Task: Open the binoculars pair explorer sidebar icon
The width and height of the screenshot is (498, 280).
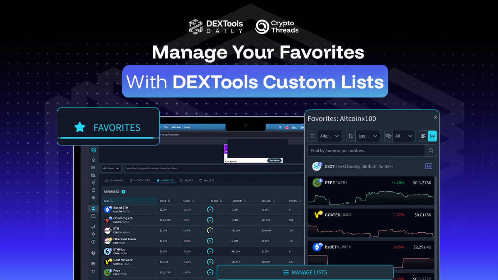Action: coord(93,168)
